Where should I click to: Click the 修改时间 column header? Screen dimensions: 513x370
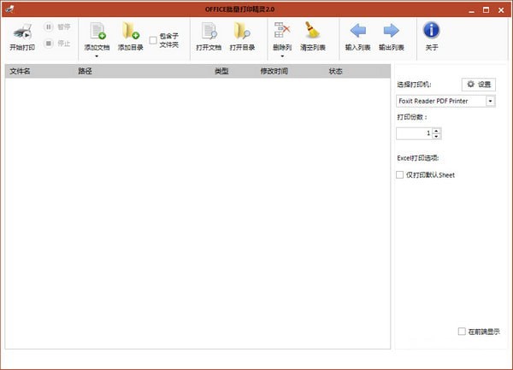274,72
